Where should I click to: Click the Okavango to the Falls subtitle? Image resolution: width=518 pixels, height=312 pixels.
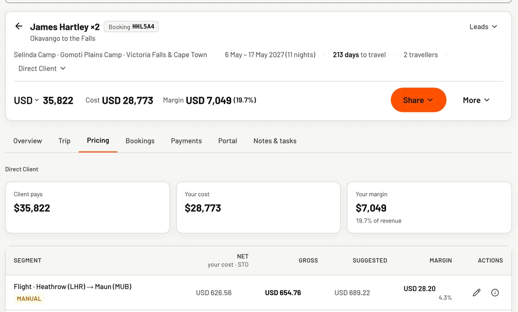click(x=63, y=38)
